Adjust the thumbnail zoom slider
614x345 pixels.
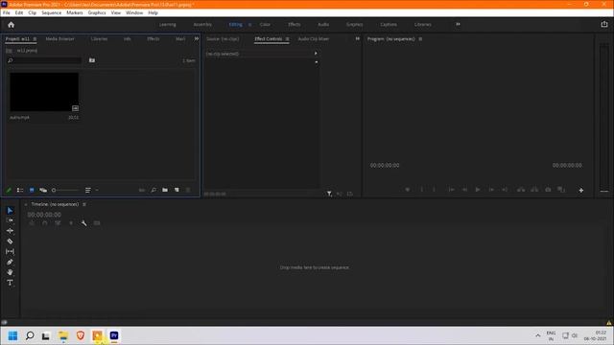[x=65, y=190]
